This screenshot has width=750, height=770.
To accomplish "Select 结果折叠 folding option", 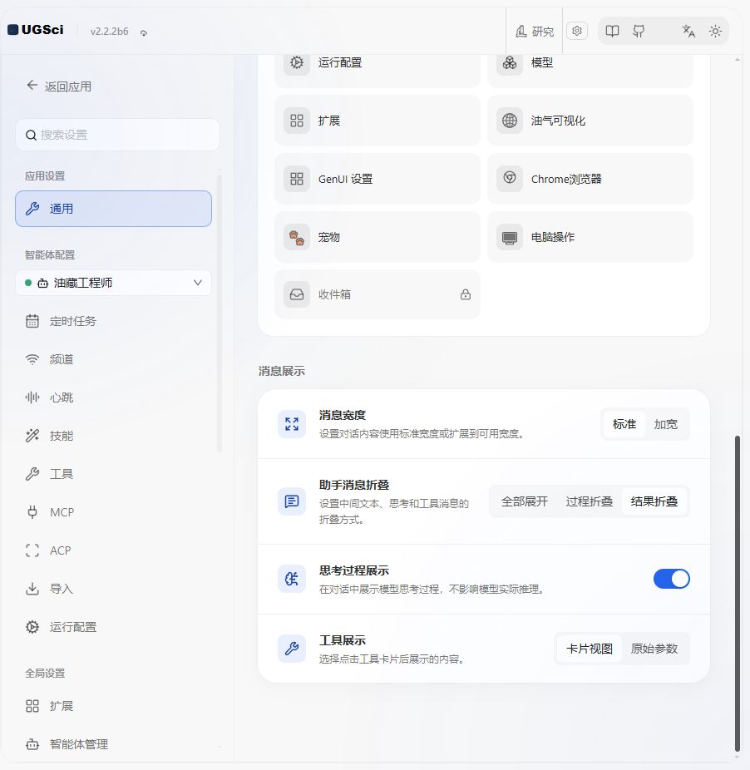I will 654,501.
